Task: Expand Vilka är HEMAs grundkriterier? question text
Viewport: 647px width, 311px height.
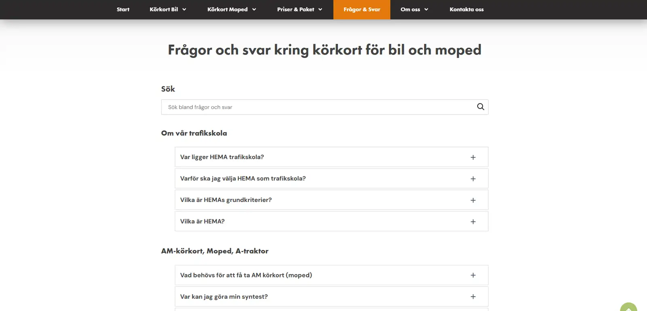Action: [226, 200]
